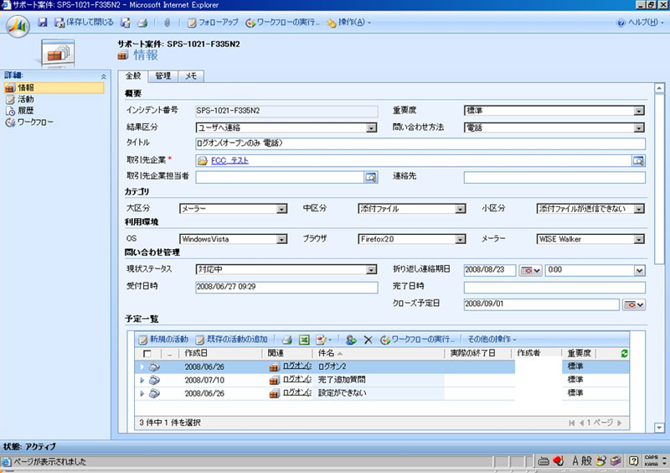Expand the 完了追加質問 row arrow
The width and height of the screenshot is (670, 473).
[142, 380]
